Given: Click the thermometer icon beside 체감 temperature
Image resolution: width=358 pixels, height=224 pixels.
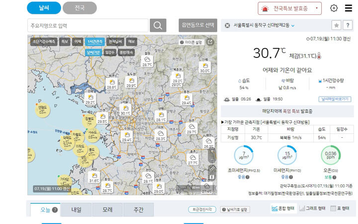Looking at the screenshot, I should point(319,56).
